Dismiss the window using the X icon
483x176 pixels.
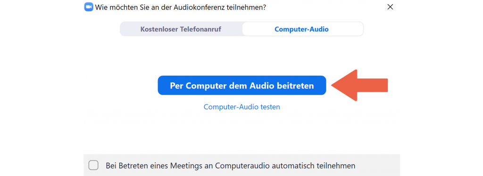390,7
